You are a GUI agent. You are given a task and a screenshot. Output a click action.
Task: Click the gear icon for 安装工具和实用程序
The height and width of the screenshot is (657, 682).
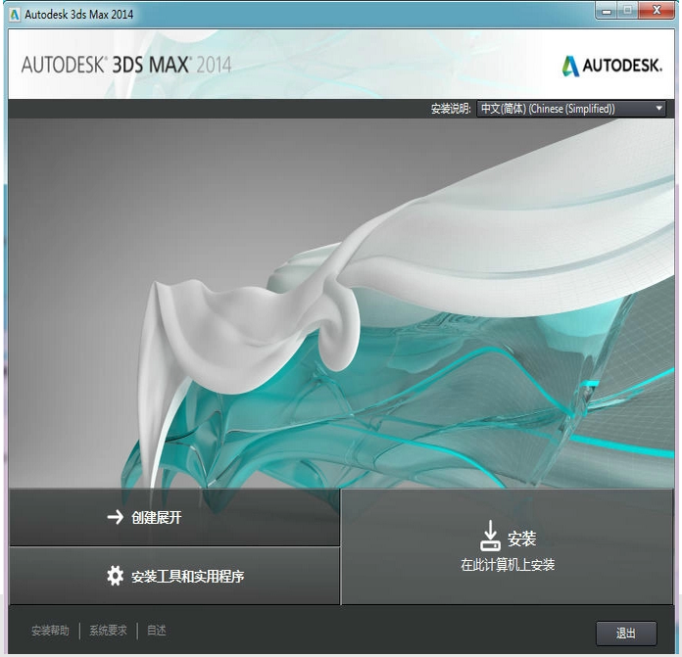click(x=116, y=576)
